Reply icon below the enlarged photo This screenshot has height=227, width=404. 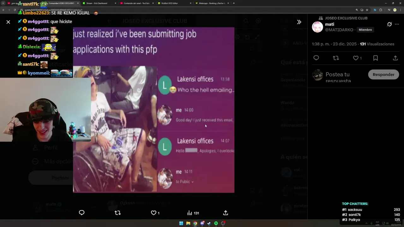[82, 213]
